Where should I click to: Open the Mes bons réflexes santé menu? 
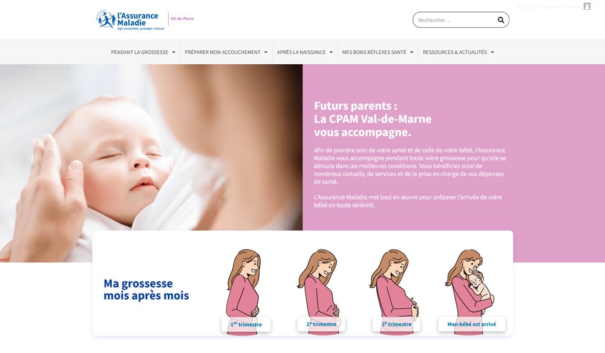click(378, 52)
